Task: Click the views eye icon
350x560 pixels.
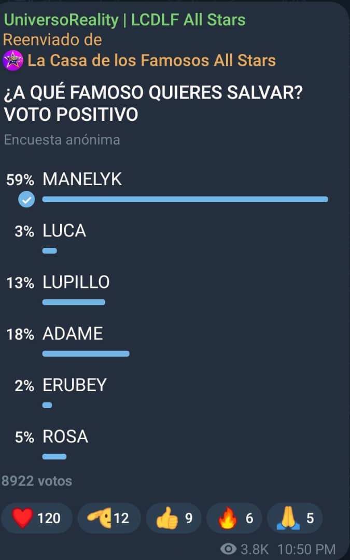Action: tap(228, 549)
